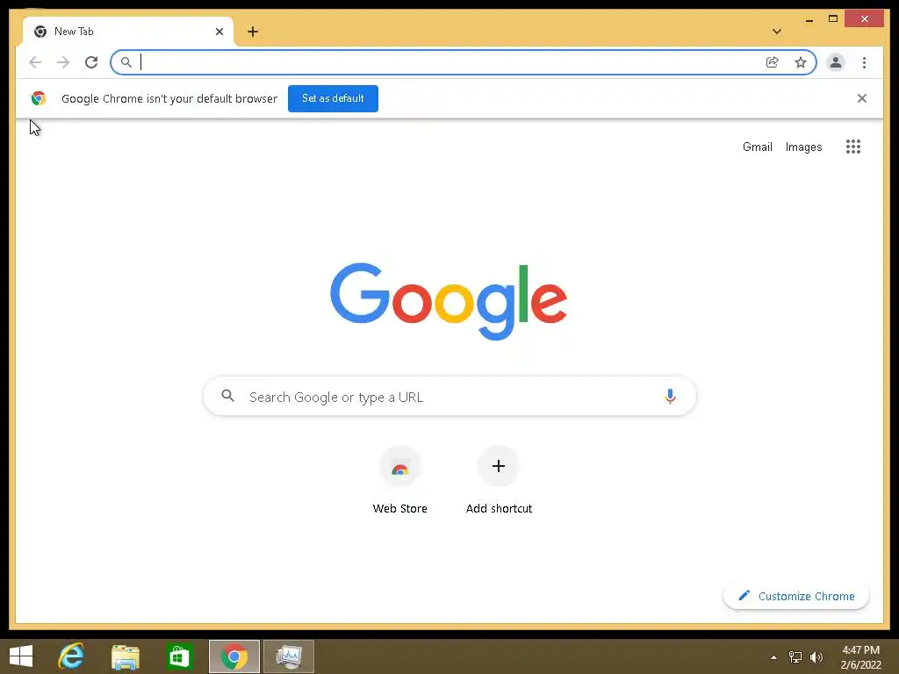Show hidden system tray icons

[x=773, y=657]
